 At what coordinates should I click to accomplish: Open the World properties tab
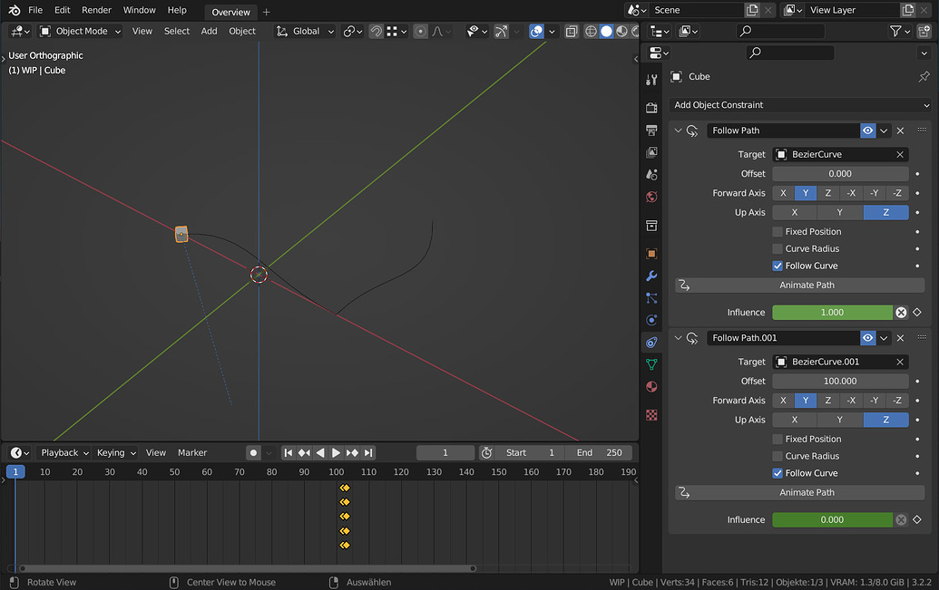(651, 197)
